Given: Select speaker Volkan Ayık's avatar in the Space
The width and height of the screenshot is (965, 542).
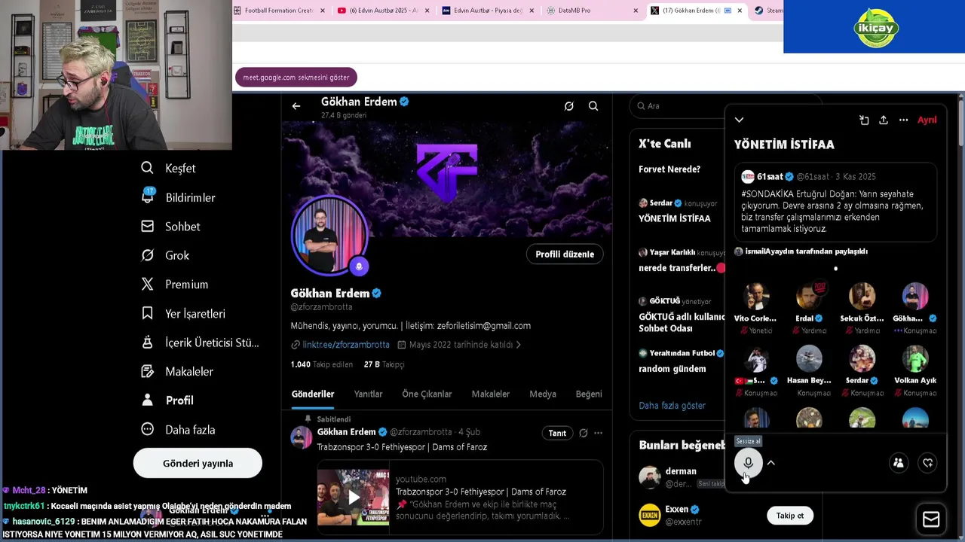Looking at the screenshot, I should pos(915,359).
